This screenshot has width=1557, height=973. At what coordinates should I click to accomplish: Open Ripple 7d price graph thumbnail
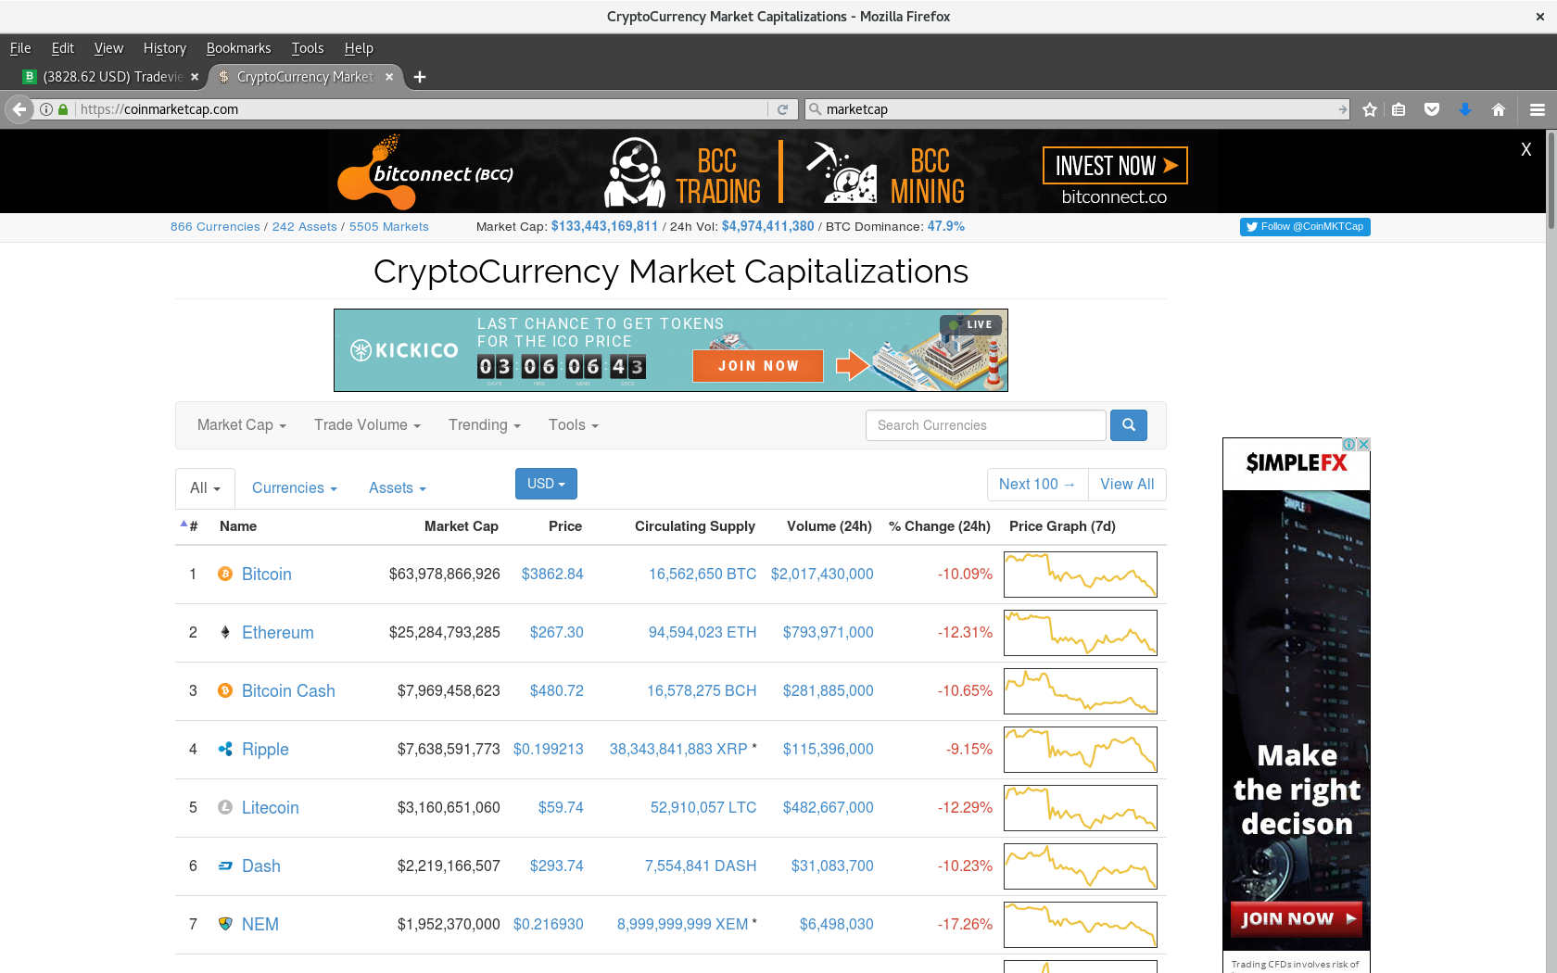[1081, 750]
